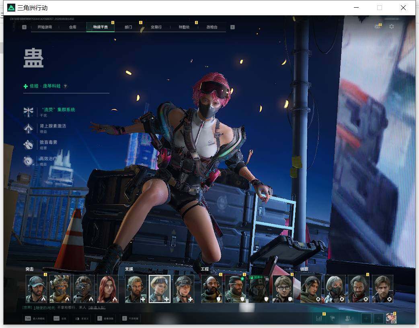Image resolution: width=419 pixels, height=328 pixels.
Task: Click the 工程 class label
Action: 205,269
